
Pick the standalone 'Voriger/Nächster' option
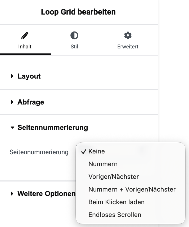pyautogui.click(x=114, y=176)
